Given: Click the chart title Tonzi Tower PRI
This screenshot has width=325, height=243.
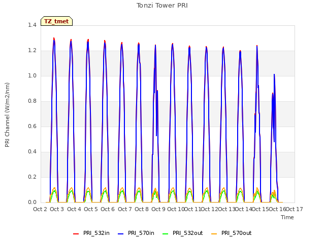Looking at the screenshot, I should (162, 6).
